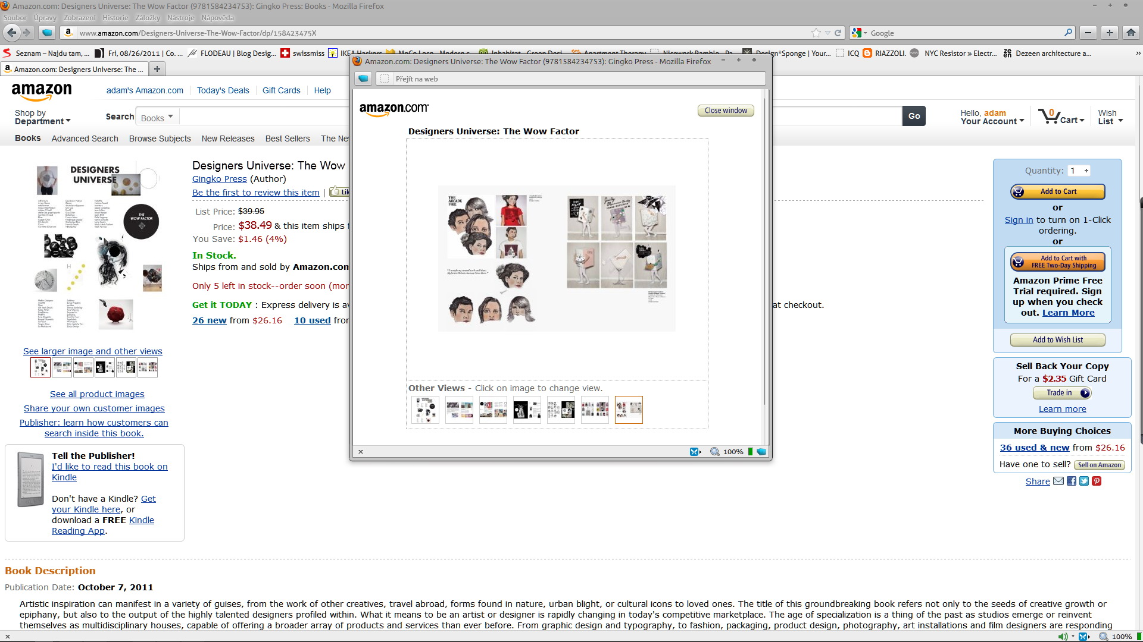Click the Gingko Press author link
Screen dimensions: 1143x642
(x=219, y=179)
